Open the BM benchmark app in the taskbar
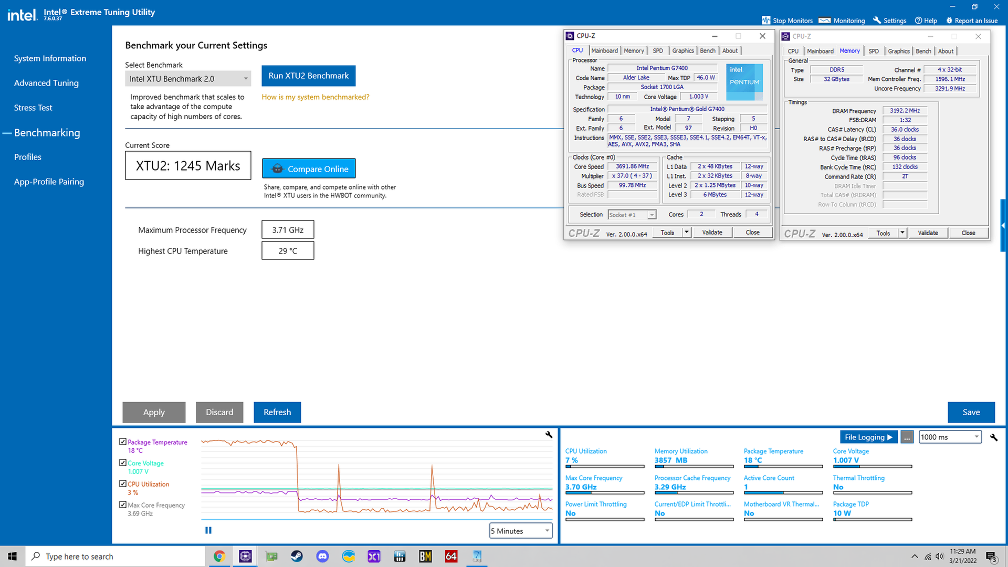The image size is (1008, 567). [425, 556]
